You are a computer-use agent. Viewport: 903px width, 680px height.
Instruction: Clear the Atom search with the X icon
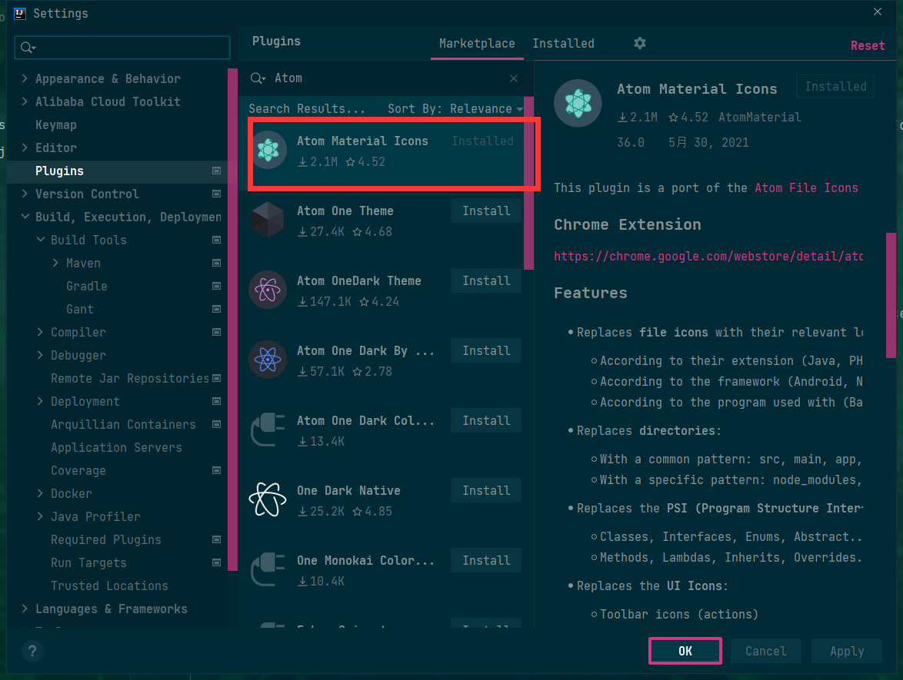(514, 78)
